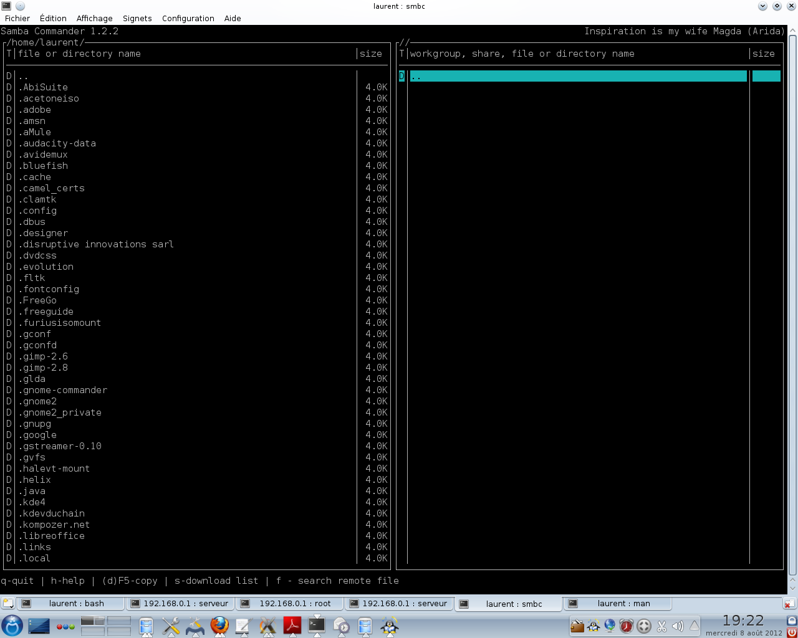This screenshot has width=798, height=638.
Task: Open the Klipper scissors clipboard icon
Action: [x=661, y=626]
